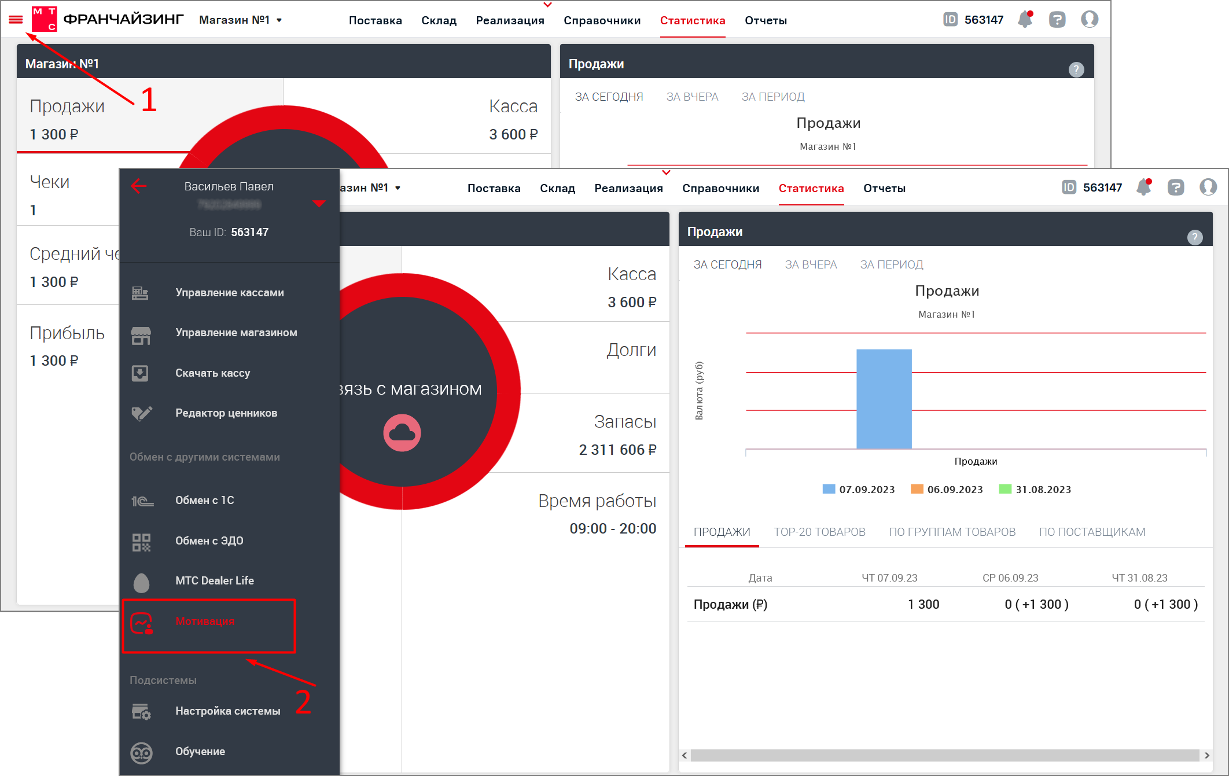
Task: Switch to ПО ПОСТАВЩИКАМ tab
Action: [1092, 532]
